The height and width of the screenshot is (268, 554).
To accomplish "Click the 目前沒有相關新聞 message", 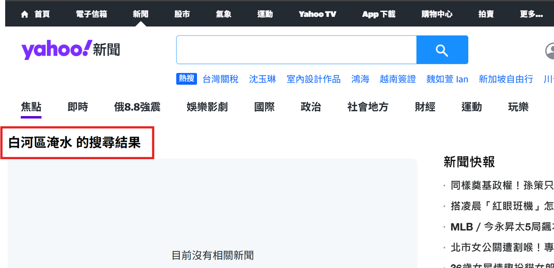I will (x=213, y=255).
